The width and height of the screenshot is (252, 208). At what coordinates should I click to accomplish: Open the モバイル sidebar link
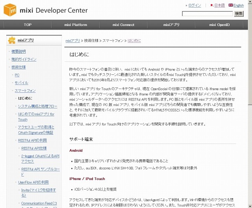click(x=21, y=83)
